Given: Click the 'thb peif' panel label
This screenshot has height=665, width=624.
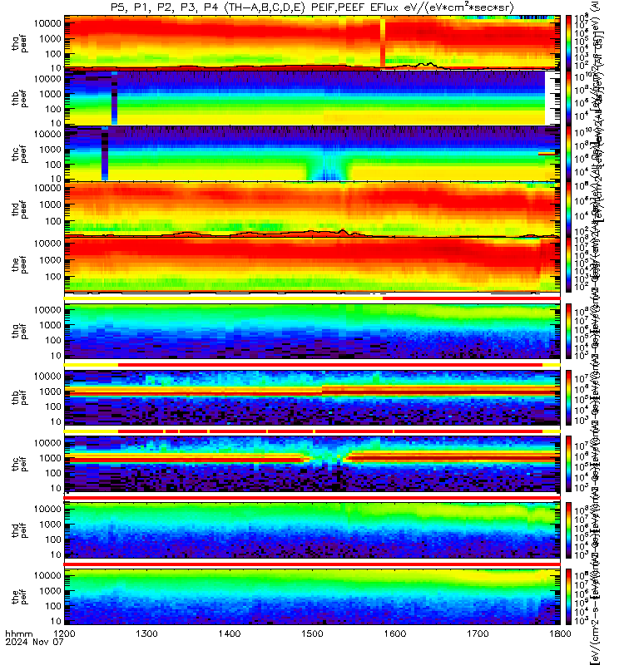Looking at the screenshot, I should (x=19, y=397).
